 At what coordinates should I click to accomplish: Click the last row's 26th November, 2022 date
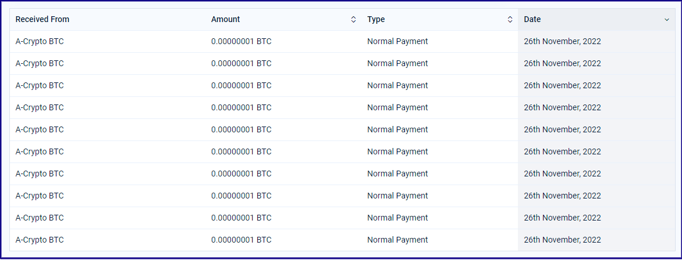(562, 240)
